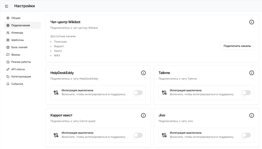The image size is (262, 149).
Task: Click the Телеграм channel list item
Action: [x=60, y=42]
